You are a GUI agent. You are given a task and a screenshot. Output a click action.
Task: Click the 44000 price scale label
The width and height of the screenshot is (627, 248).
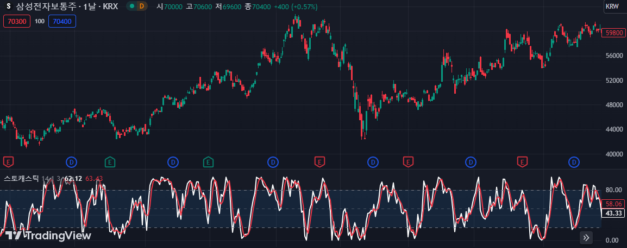click(x=614, y=129)
